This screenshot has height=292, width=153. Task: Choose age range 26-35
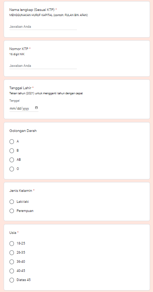12,253
